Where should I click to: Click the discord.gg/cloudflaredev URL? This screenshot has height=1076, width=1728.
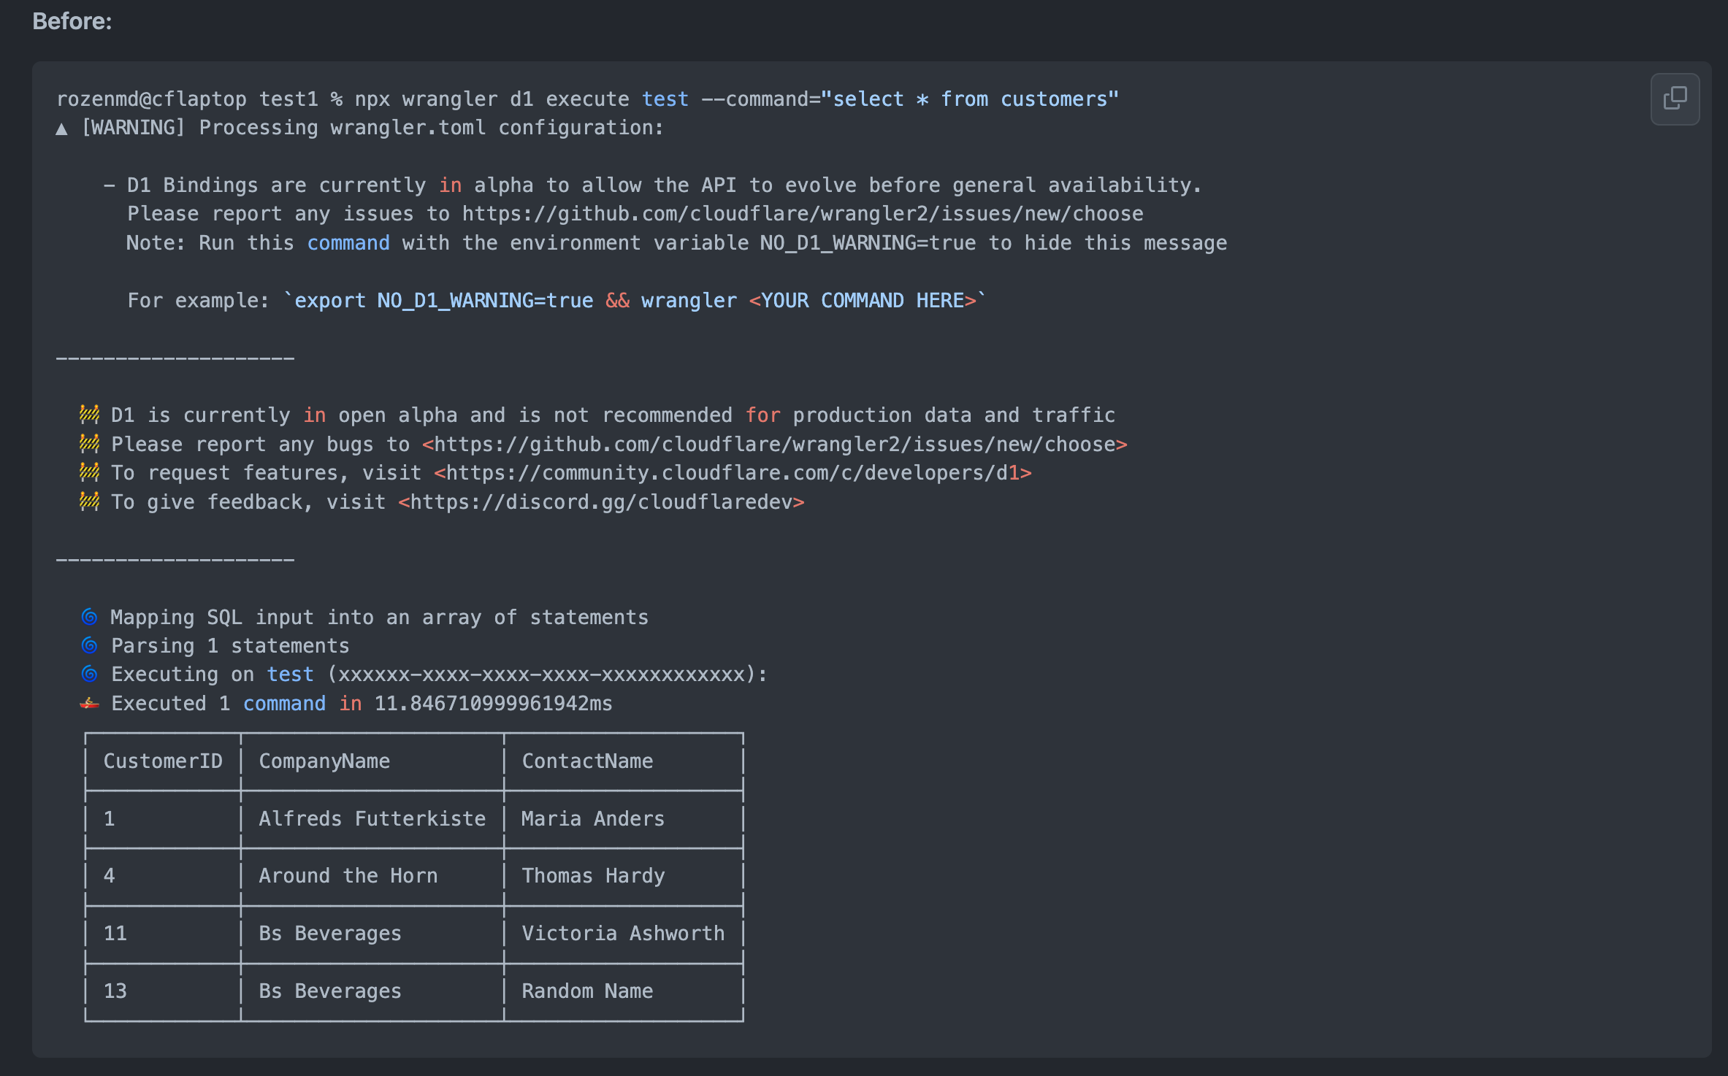click(x=600, y=502)
